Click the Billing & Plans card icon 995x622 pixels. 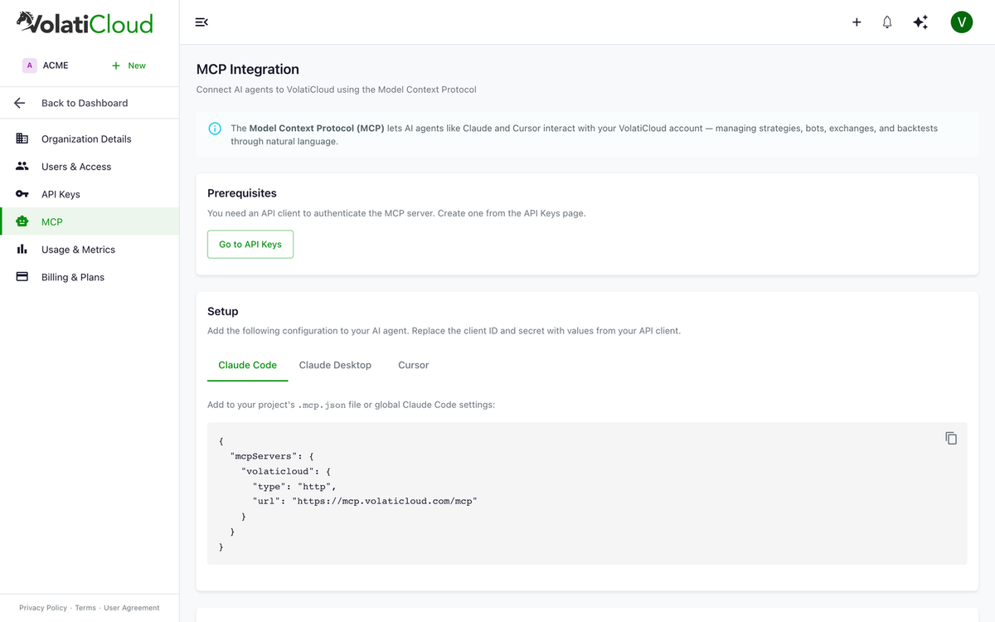pyautogui.click(x=22, y=277)
